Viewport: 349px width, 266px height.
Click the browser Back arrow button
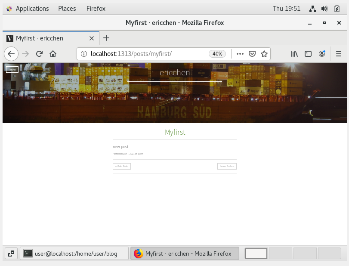pyautogui.click(x=11, y=54)
